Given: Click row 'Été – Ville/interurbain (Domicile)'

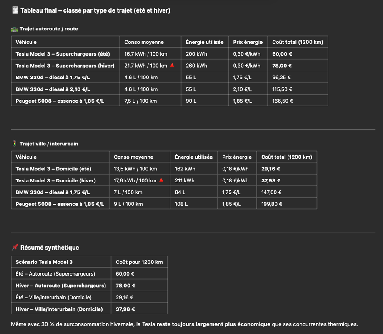Looking at the screenshot, I should point(89,297).
